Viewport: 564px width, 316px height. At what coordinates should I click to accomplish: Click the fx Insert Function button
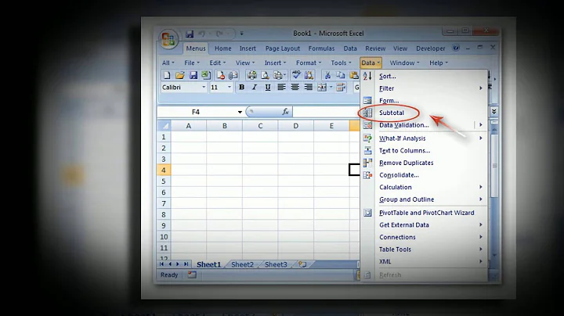point(286,112)
